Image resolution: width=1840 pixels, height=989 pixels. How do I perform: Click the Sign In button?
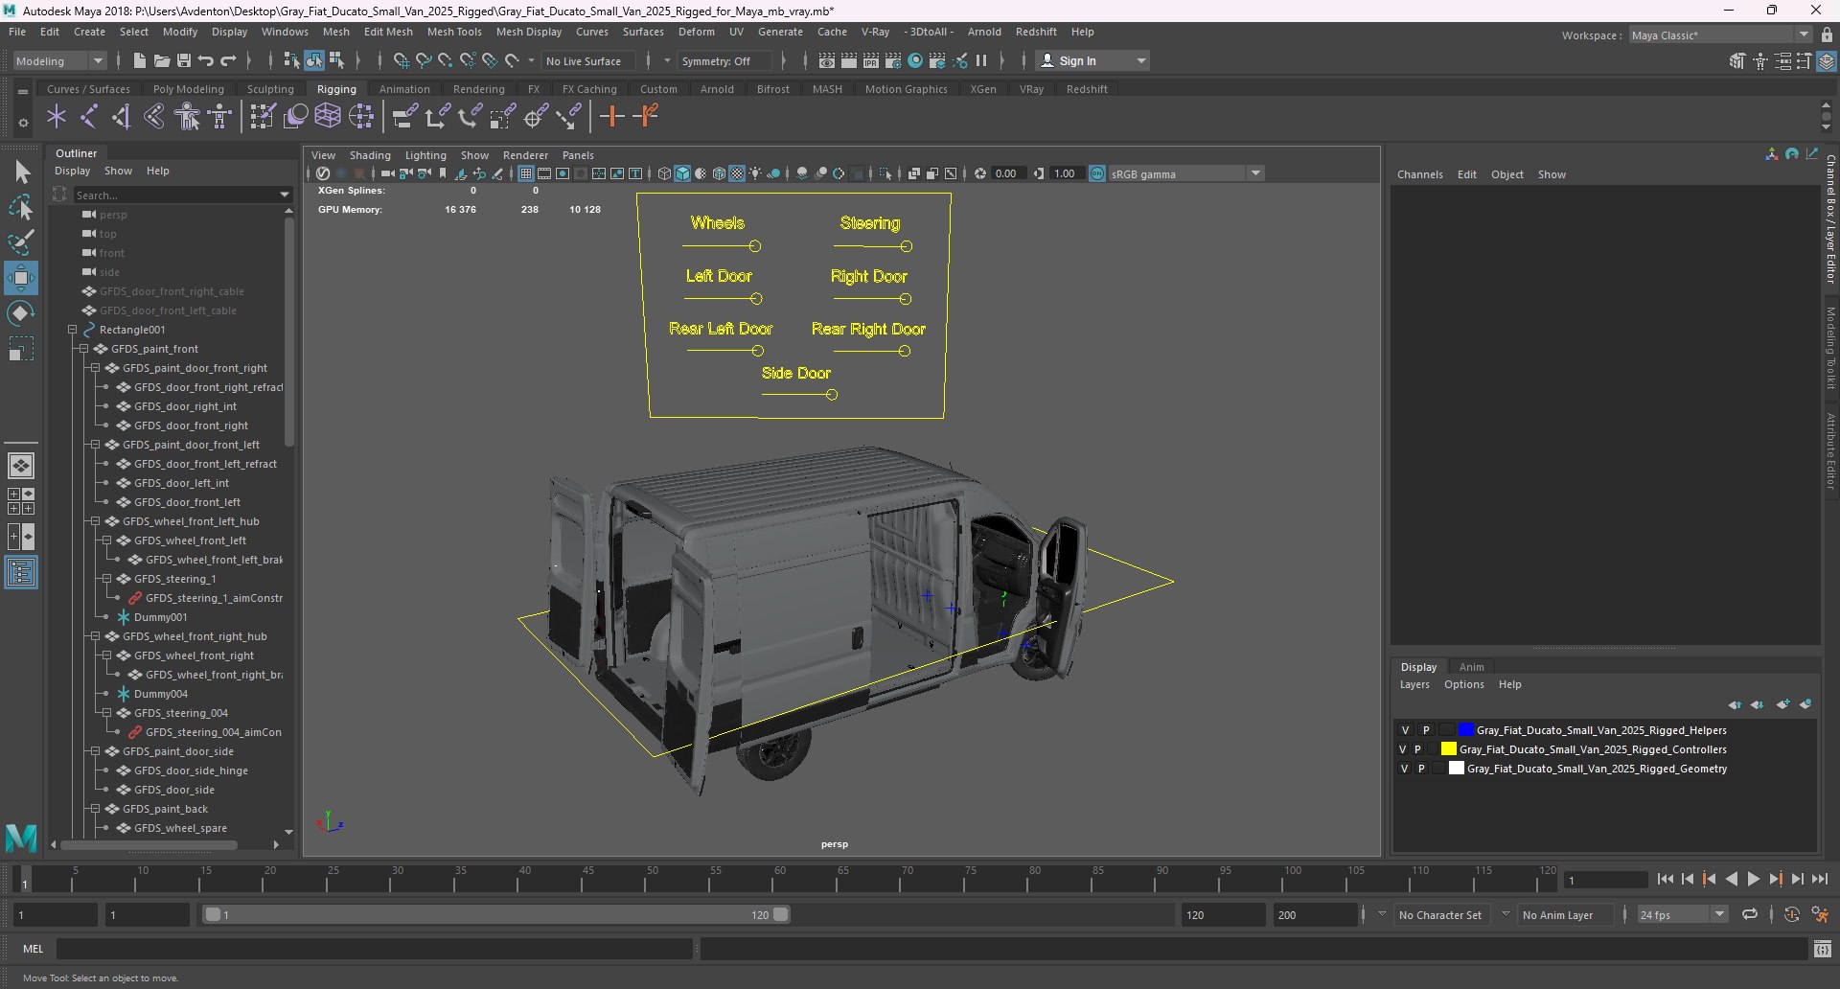[x=1093, y=60]
